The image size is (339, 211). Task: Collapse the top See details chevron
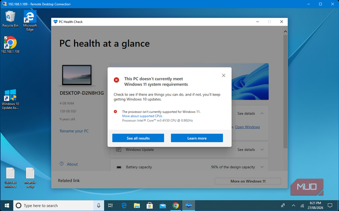click(262, 113)
